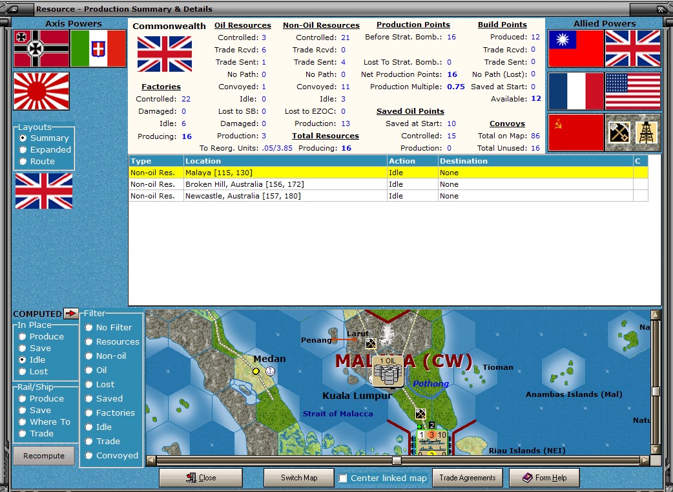Sort table by Destination column header
This screenshot has width=673, height=492.
tap(535, 161)
